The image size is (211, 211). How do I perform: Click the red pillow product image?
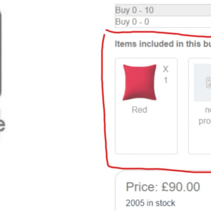point(139,82)
